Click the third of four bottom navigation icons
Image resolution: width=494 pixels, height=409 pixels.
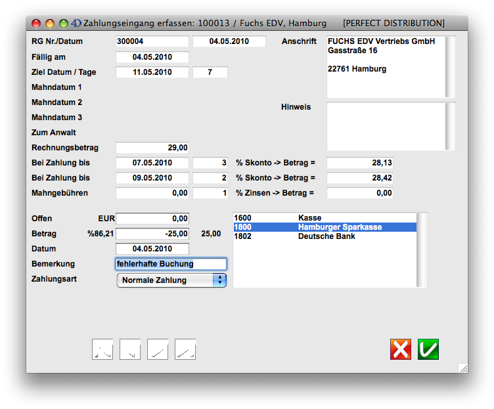click(158, 349)
